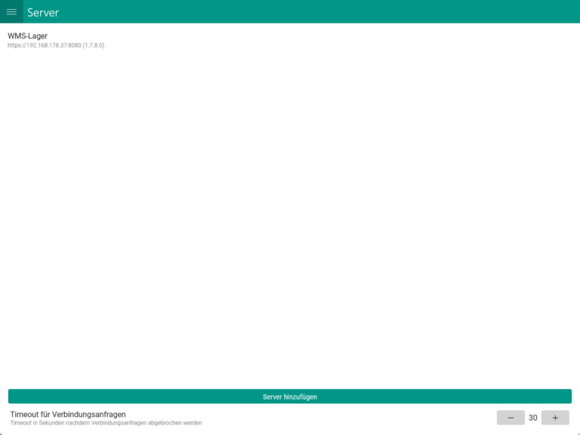Click the version number (1.7.8.0)
Screen dimensions: 580x435
tap(94, 45)
